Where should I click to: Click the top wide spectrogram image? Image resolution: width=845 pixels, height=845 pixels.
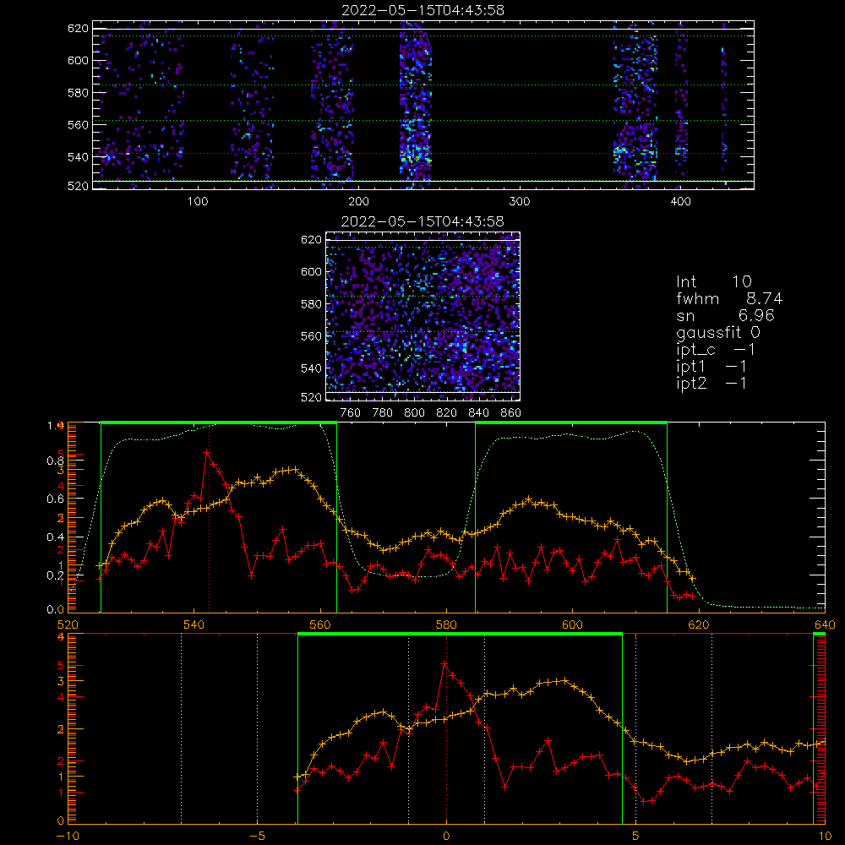423,105
